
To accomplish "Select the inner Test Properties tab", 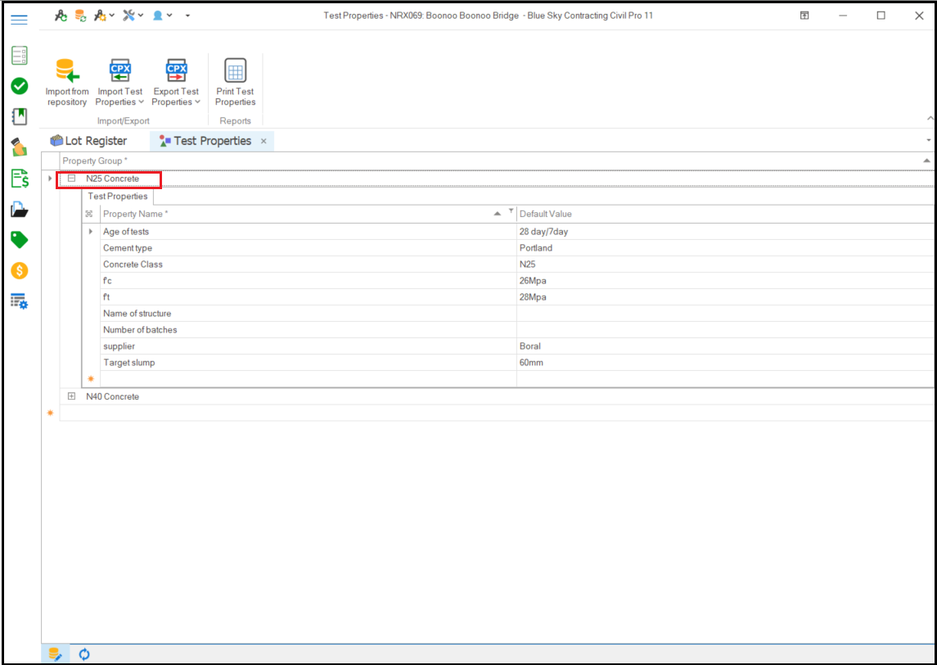I will [x=118, y=197].
